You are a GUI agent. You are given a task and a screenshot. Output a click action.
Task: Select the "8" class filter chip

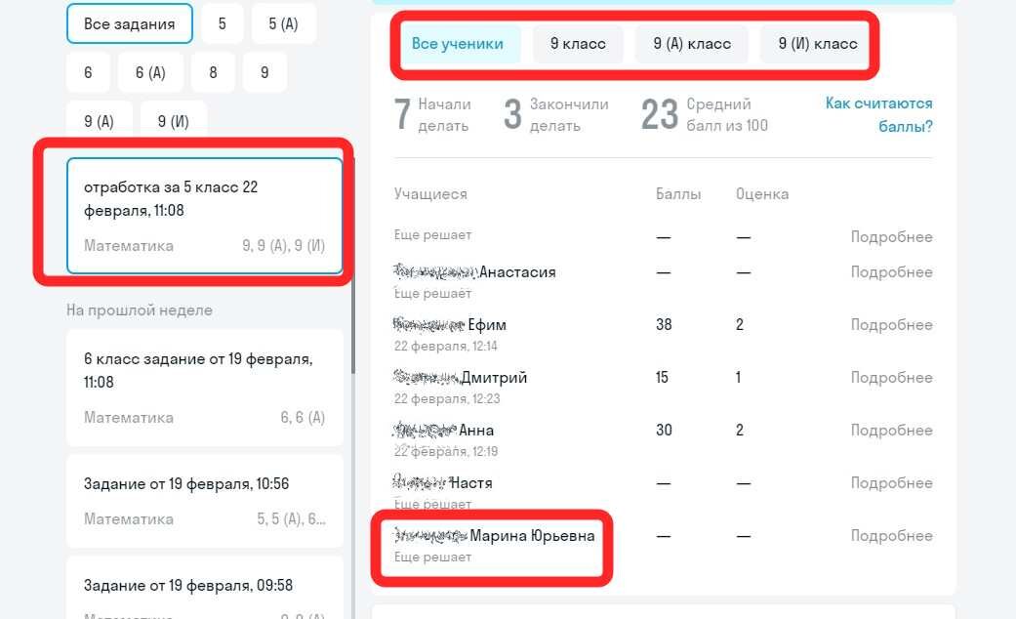213,71
